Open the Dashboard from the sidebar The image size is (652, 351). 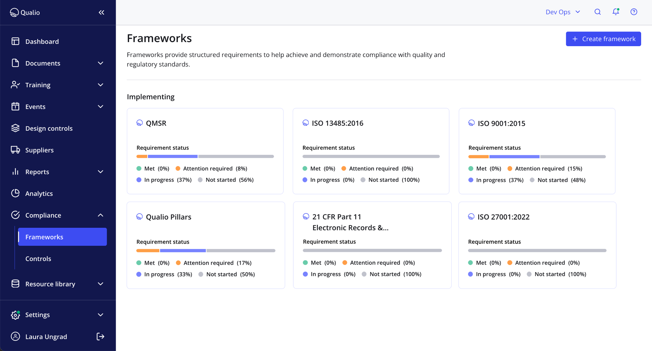pos(42,41)
